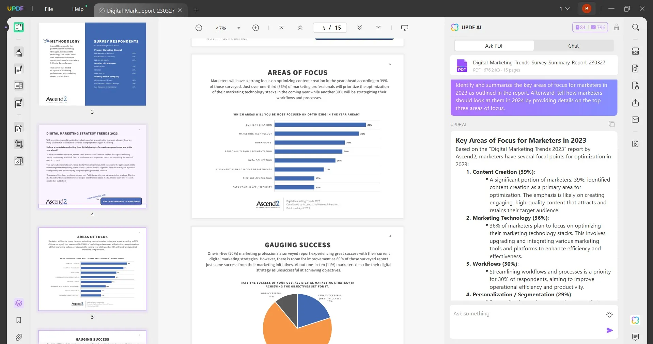The image size is (653, 344).
Task: Share the PDF via upload icon
Action: 636,103
